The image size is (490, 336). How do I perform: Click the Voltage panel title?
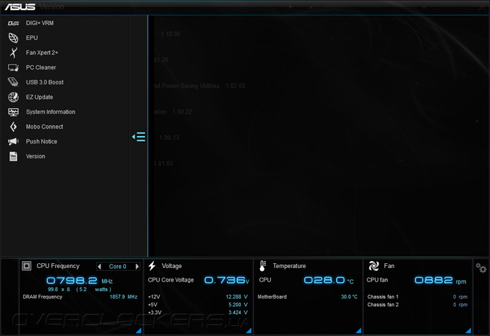pos(171,266)
